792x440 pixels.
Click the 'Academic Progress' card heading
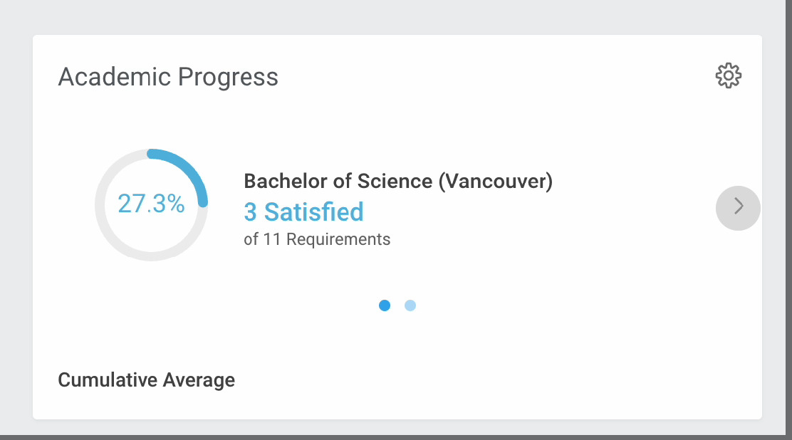pos(168,77)
